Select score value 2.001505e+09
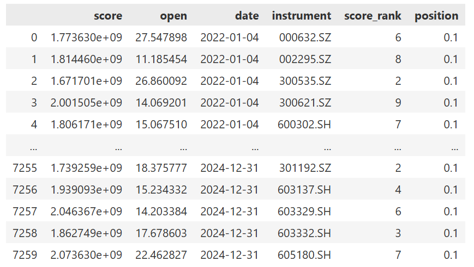This screenshot has height=267, width=474. tap(86, 103)
